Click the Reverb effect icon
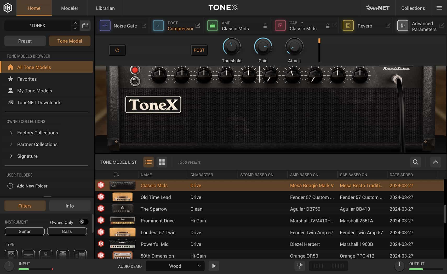 tap(348, 26)
